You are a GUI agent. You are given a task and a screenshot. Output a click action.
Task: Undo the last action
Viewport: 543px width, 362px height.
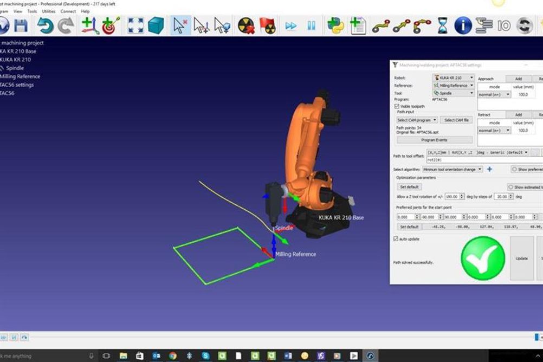[45, 25]
